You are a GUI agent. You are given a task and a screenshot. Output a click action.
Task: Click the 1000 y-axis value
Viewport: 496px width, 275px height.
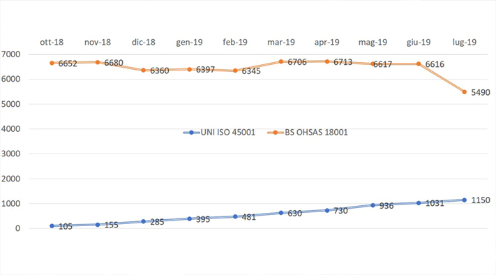click(x=10, y=204)
